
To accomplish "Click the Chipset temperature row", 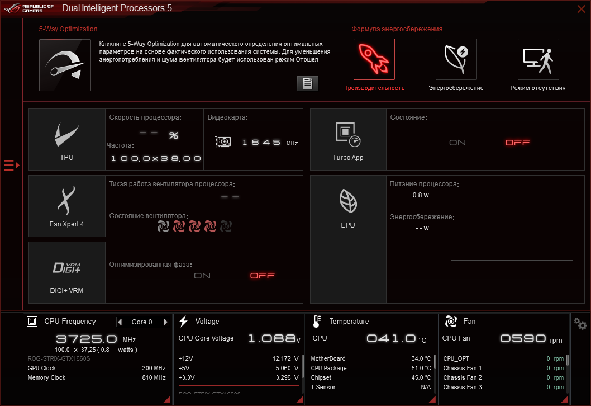I will click(x=371, y=377).
